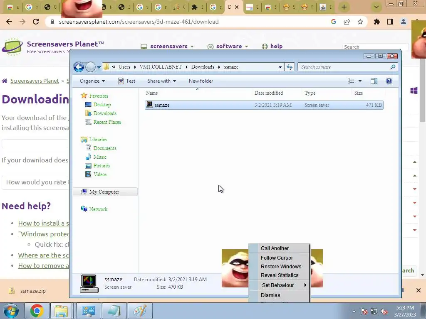The width and height of the screenshot is (426, 319).
Task: Open Chrome extensions puzzle icon
Action: tap(377, 22)
